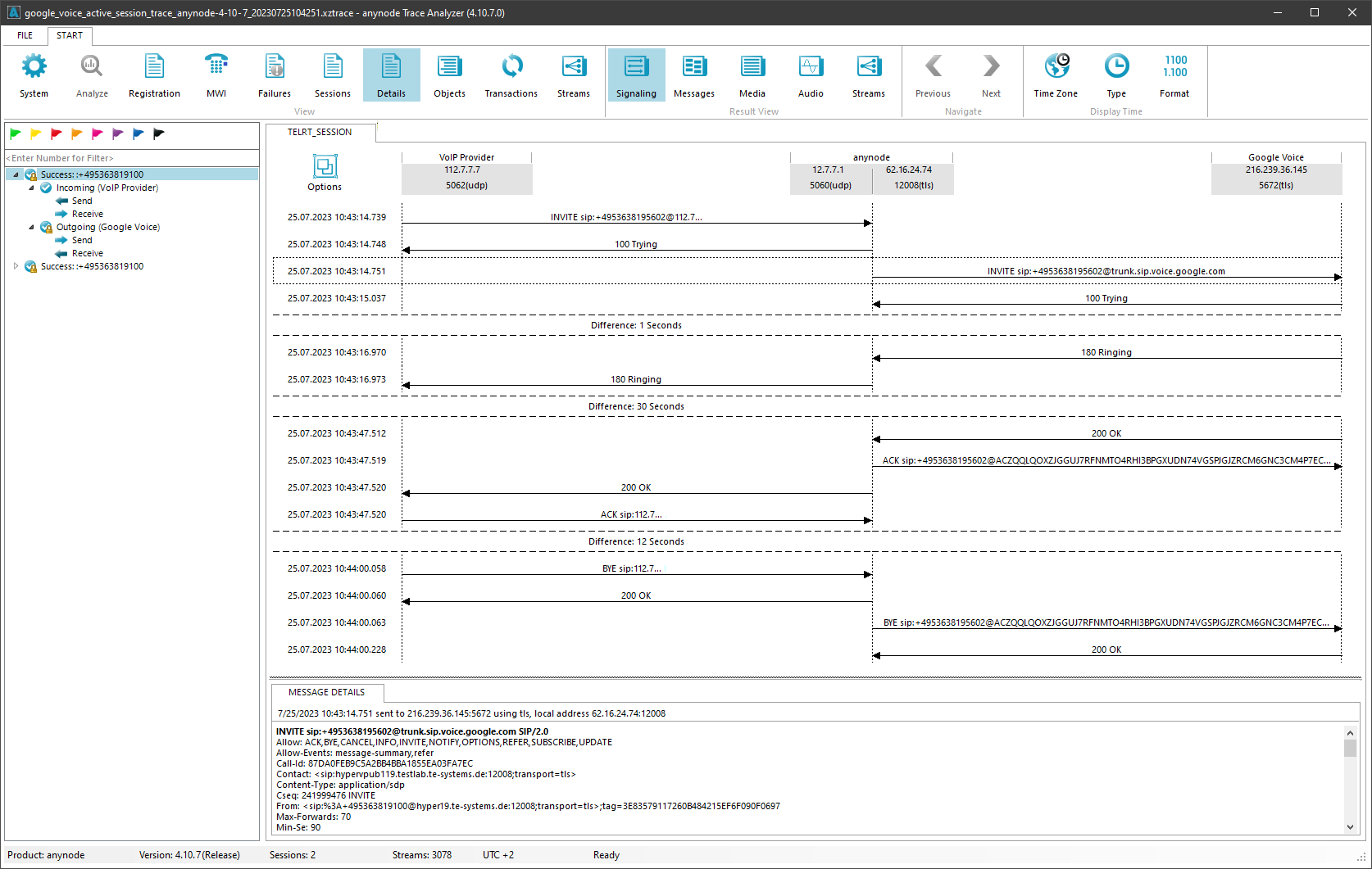Switch to the START ribbon tab
Screen dimensions: 1372x869
pyautogui.click(x=70, y=35)
